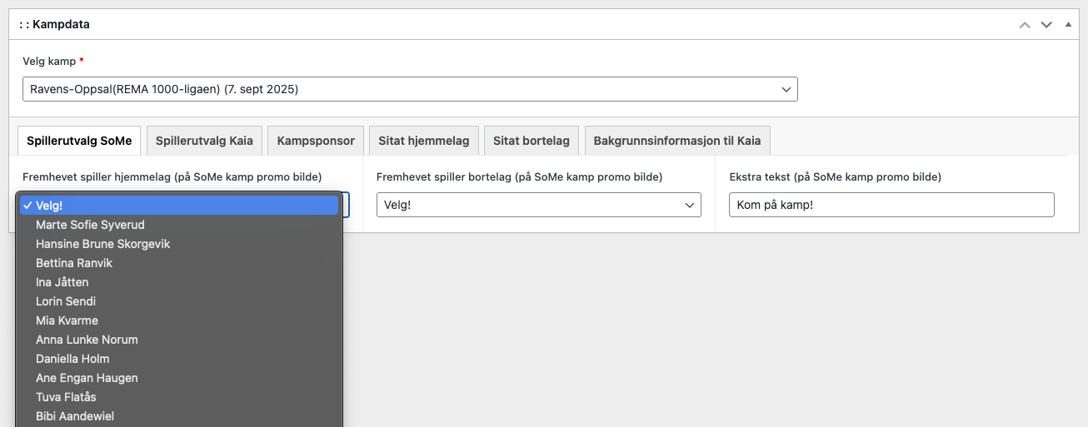Choose Lorin Sendi from the dropdown
The image size is (1088, 427).
pos(66,301)
